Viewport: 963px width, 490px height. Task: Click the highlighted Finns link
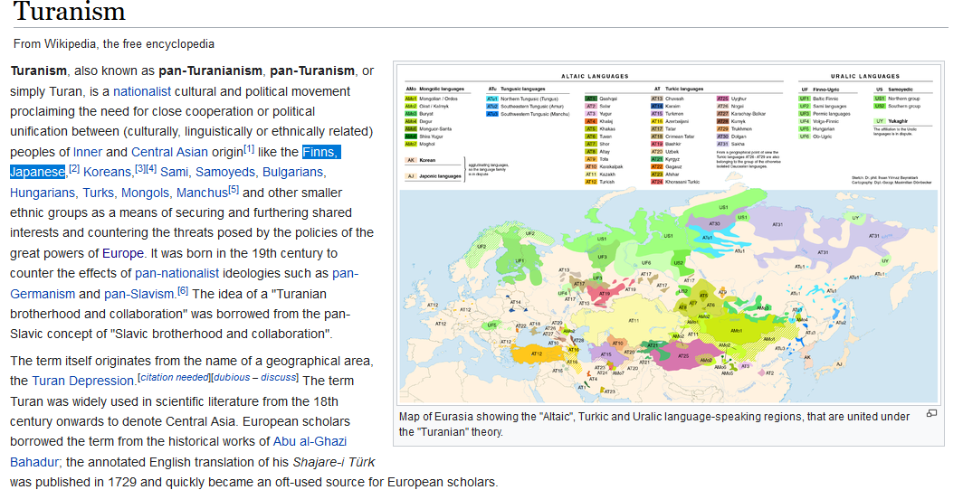pyautogui.click(x=321, y=152)
